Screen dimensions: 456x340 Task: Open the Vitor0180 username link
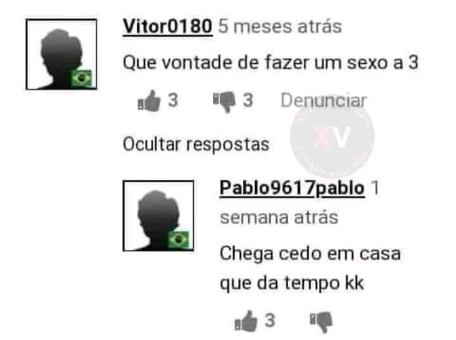pyautogui.click(x=167, y=27)
